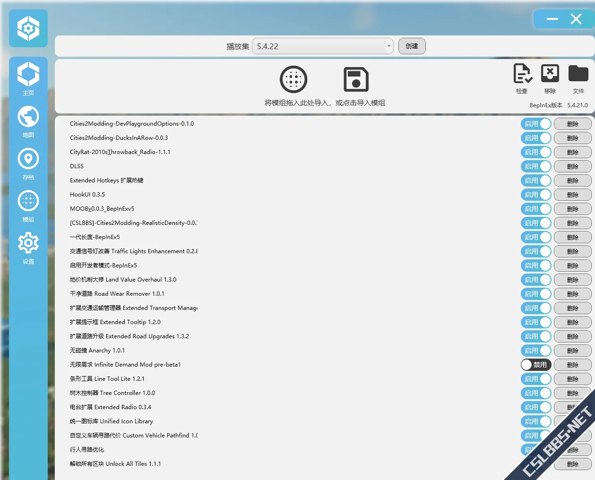Select the 行人寻路优化 mod row
Screen dimensions: 595x480
pos(87,450)
